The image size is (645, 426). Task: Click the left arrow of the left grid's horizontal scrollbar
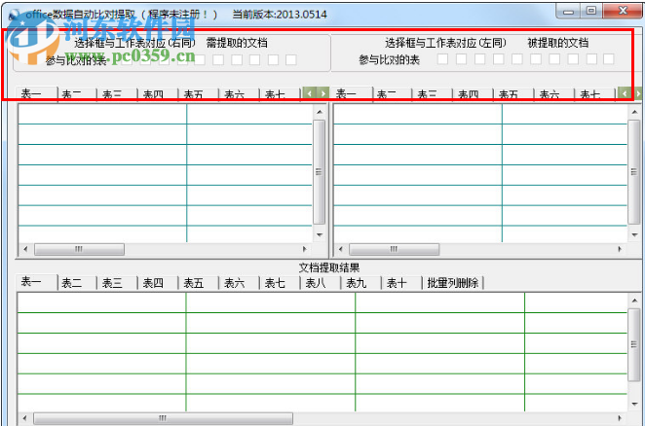[x=25, y=249]
